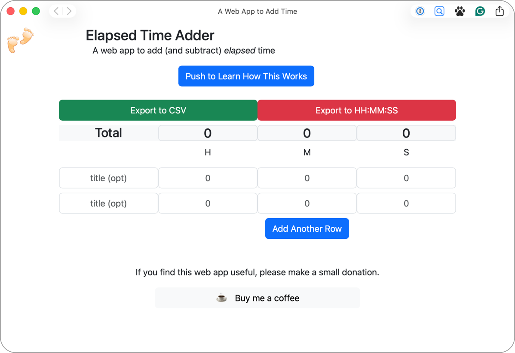This screenshot has height=353, width=515.
Task: Click the coffee cup icon
Action: tap(221, 298)
